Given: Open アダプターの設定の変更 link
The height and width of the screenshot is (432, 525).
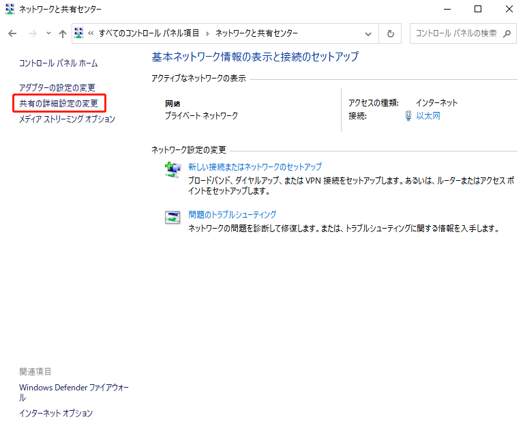Looking at the screenshot, I should (57, 88).
